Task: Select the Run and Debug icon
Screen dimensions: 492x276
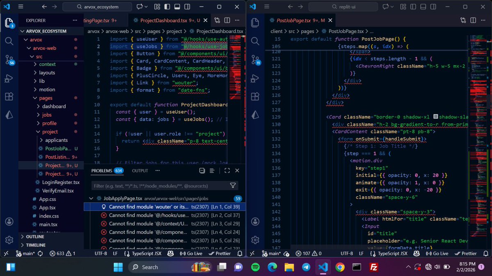Action: pos(9,78)
